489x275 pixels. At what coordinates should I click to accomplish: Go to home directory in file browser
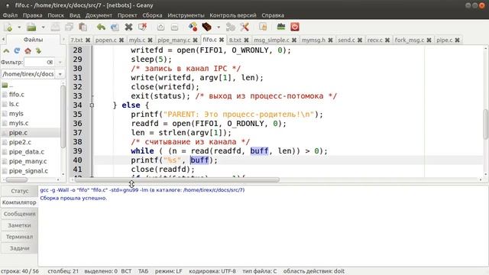click(x=28, y=50)
